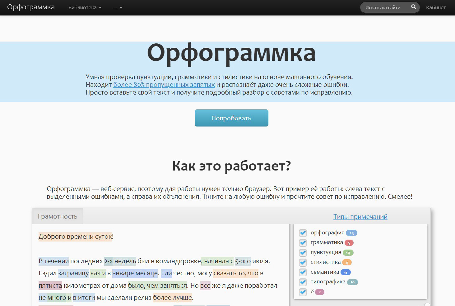Screen dimensions: 455x306
Task: Select the Грамотность tab
Action: click(x=58, y=216)
